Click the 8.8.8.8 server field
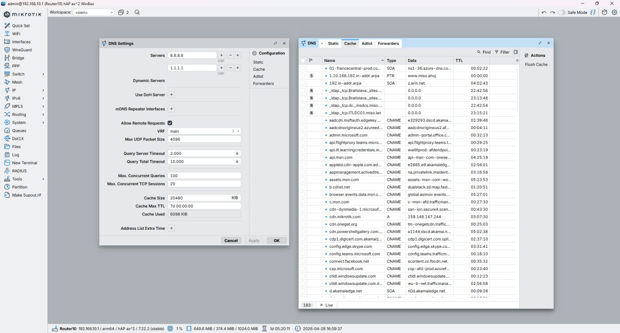This screenshot has height=333, width=620. click(x=192, y=55)
